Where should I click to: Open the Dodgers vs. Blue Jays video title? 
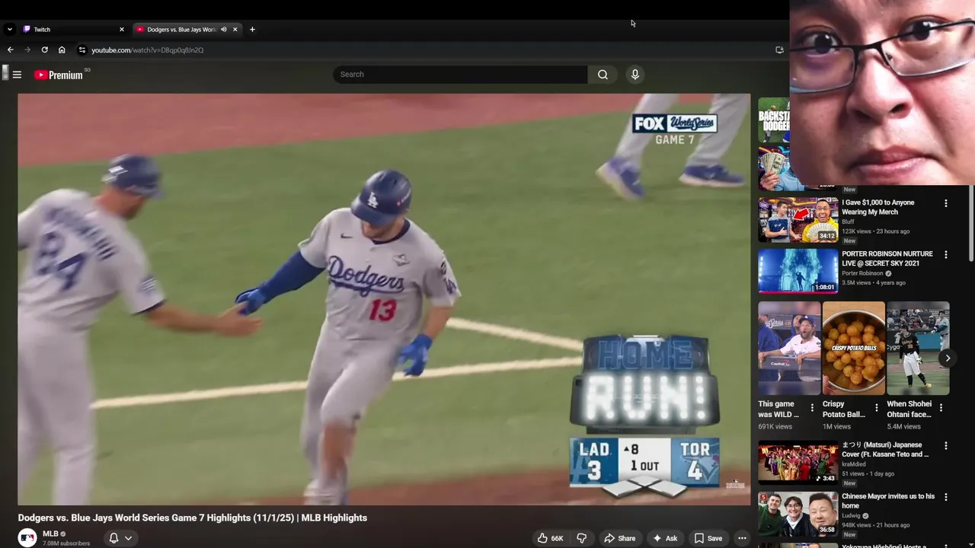pos(193,518)
